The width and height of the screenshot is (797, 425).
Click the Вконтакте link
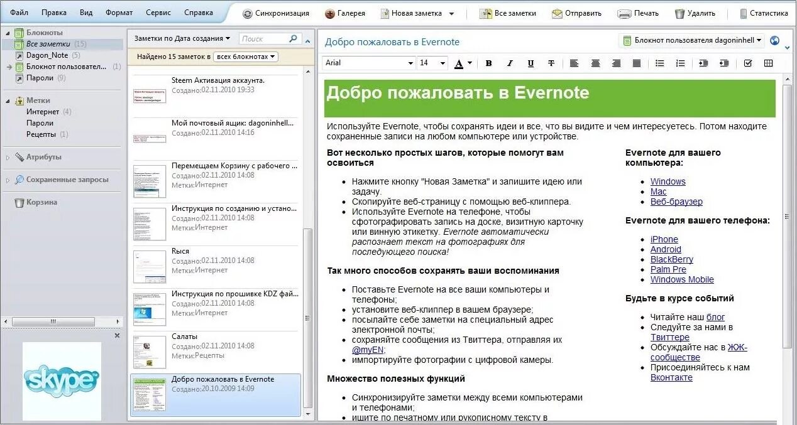[671, 377]
